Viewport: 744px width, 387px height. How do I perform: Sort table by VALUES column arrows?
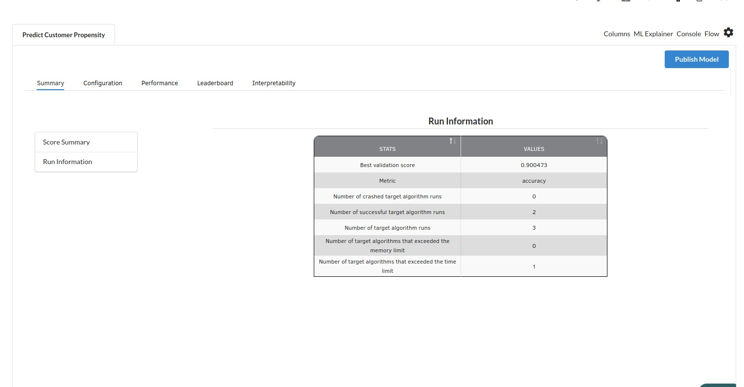[x=599, y=141]
